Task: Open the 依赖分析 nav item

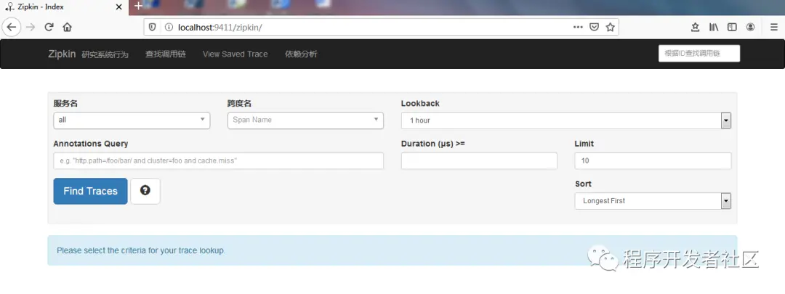Action: point(301,54)
